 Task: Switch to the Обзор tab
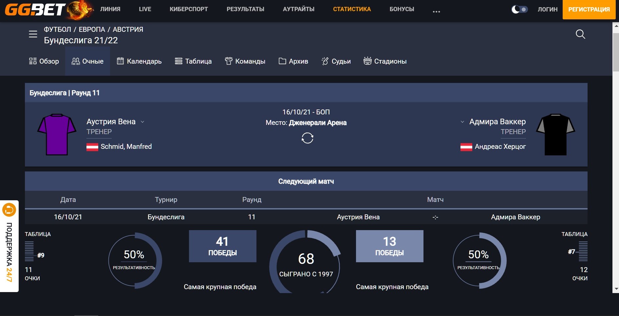(44, 61)
